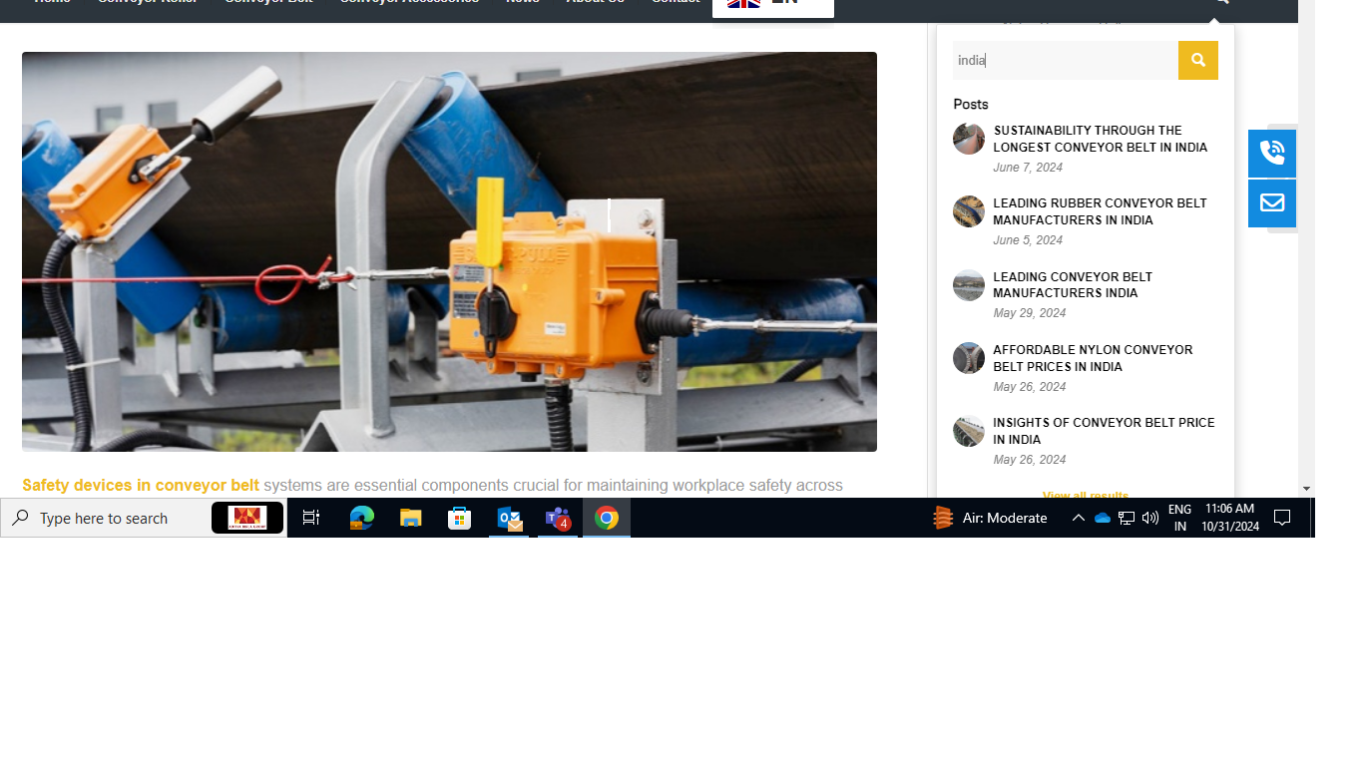The height and width of the screenshot is (766, 1363).
Task: Click the 'Posts' heading in search results
Action: pos(971,104)
